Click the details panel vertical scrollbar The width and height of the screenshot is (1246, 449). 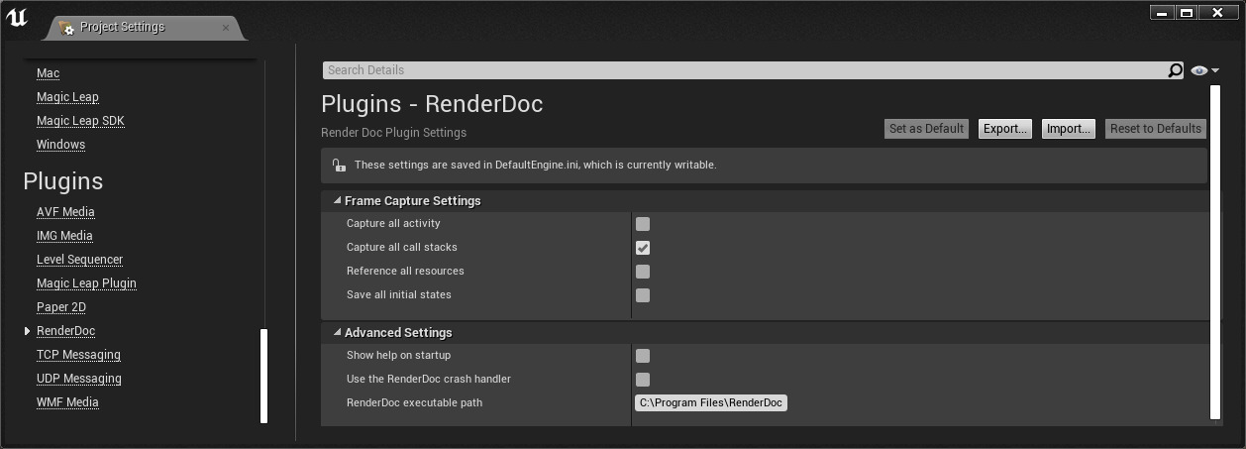click(x=1216, y=253)
